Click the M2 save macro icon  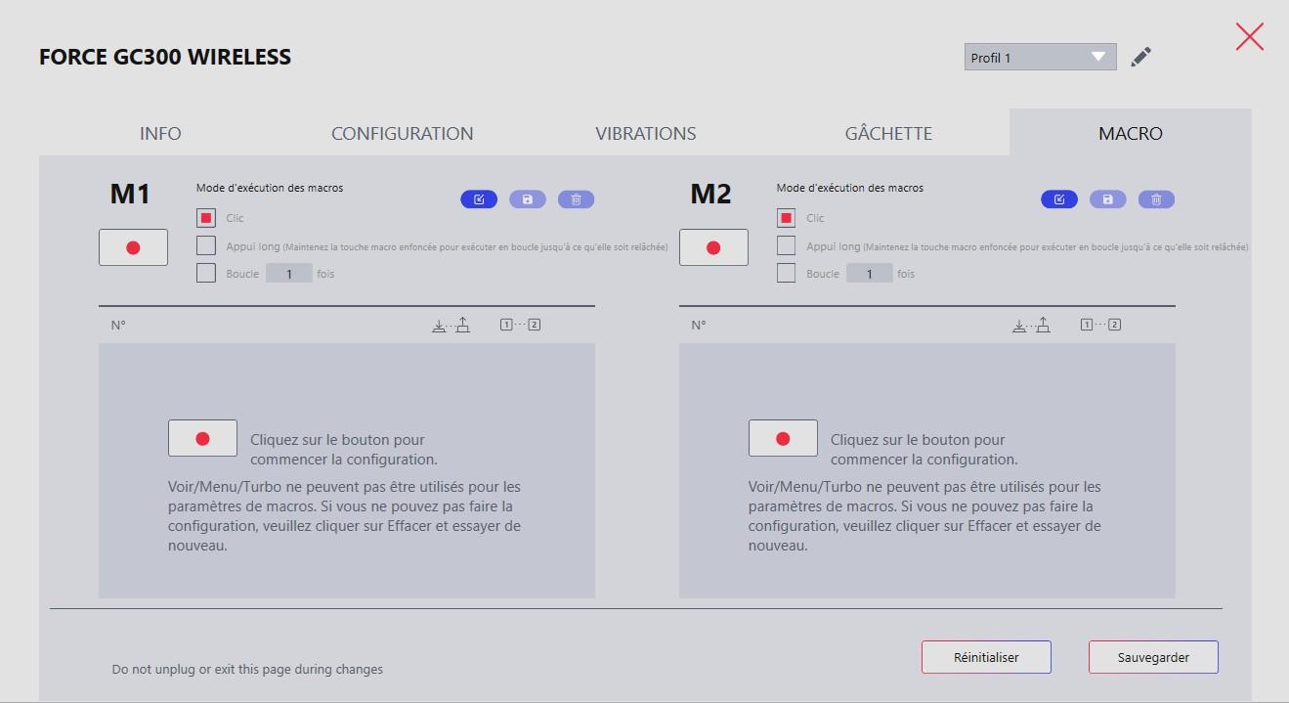click(x=1108, y=199)
